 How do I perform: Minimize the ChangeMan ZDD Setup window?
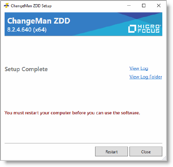129,6
